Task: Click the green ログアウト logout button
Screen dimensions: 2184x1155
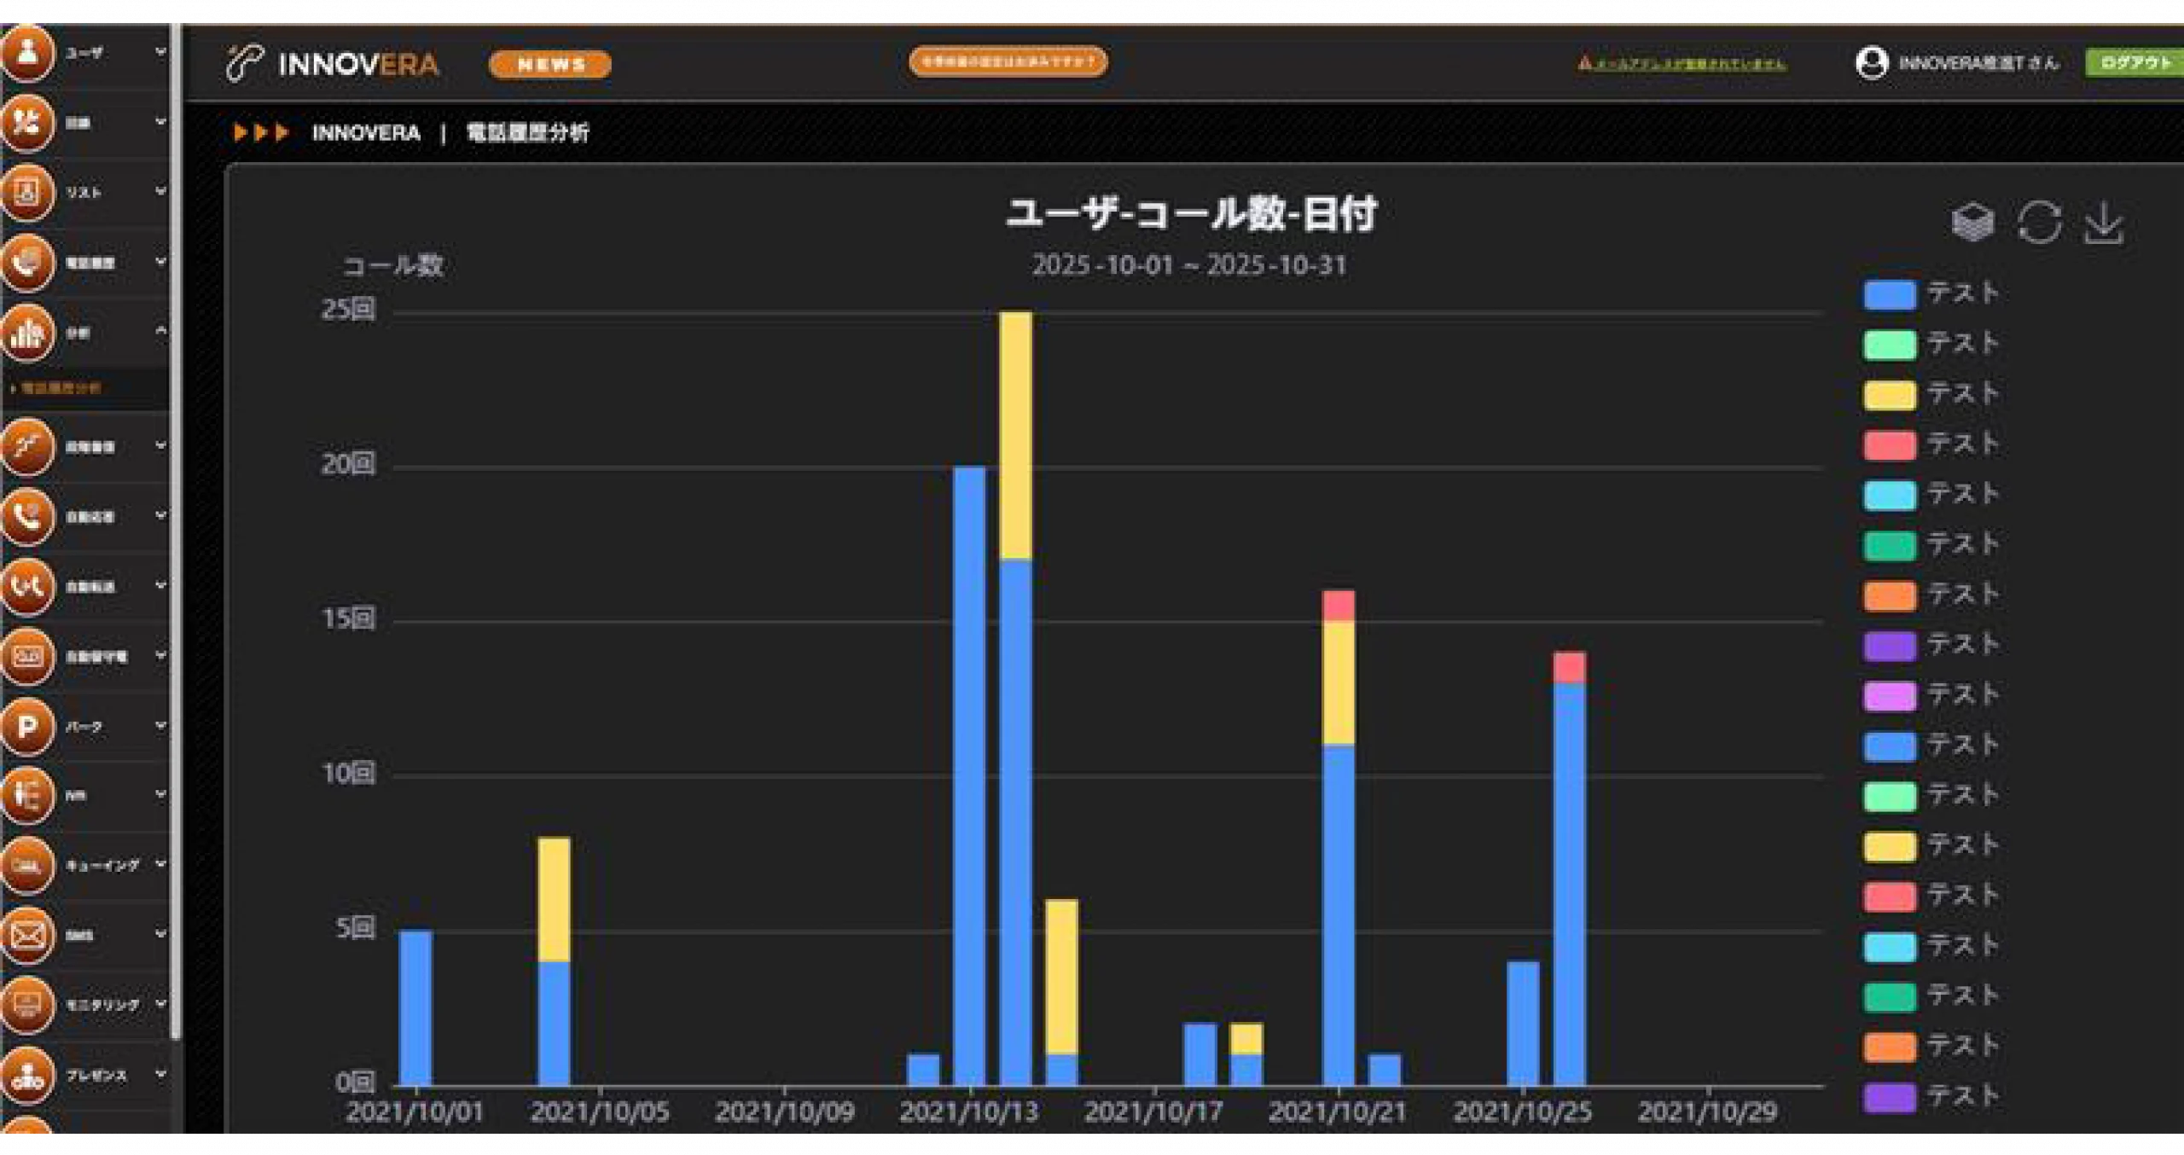Action: (x=2134, y=63)
